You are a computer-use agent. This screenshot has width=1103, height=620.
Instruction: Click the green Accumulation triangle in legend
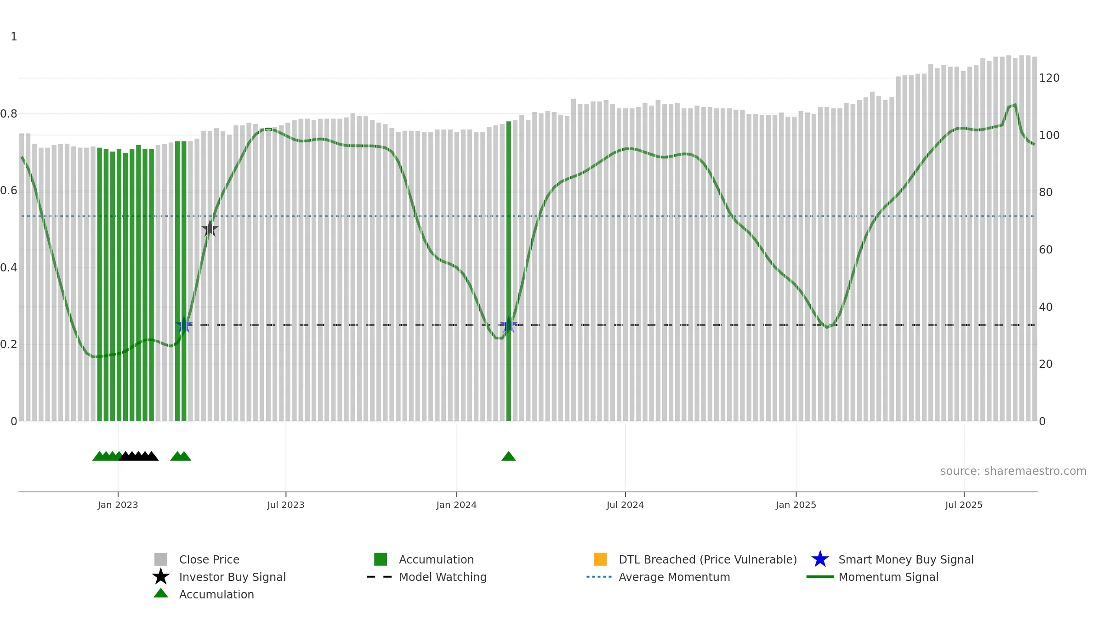161,593
